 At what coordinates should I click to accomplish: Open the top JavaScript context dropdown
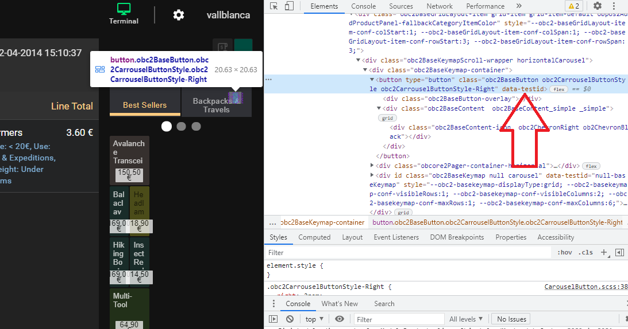point(314,319)
